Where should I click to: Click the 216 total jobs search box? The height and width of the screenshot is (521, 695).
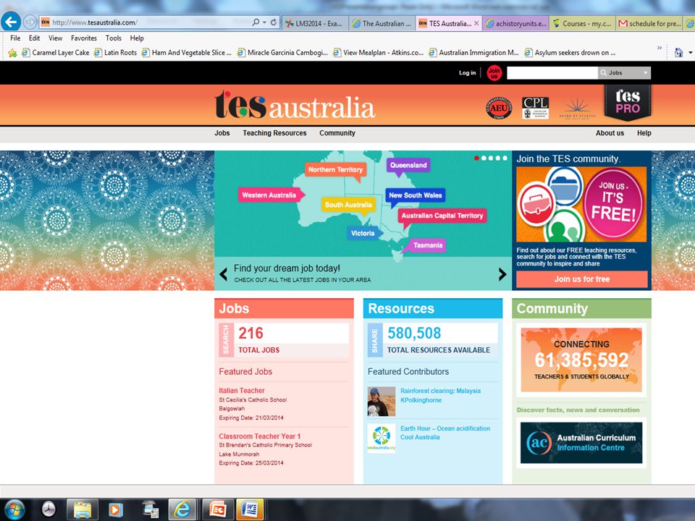(x=284, y=340)
